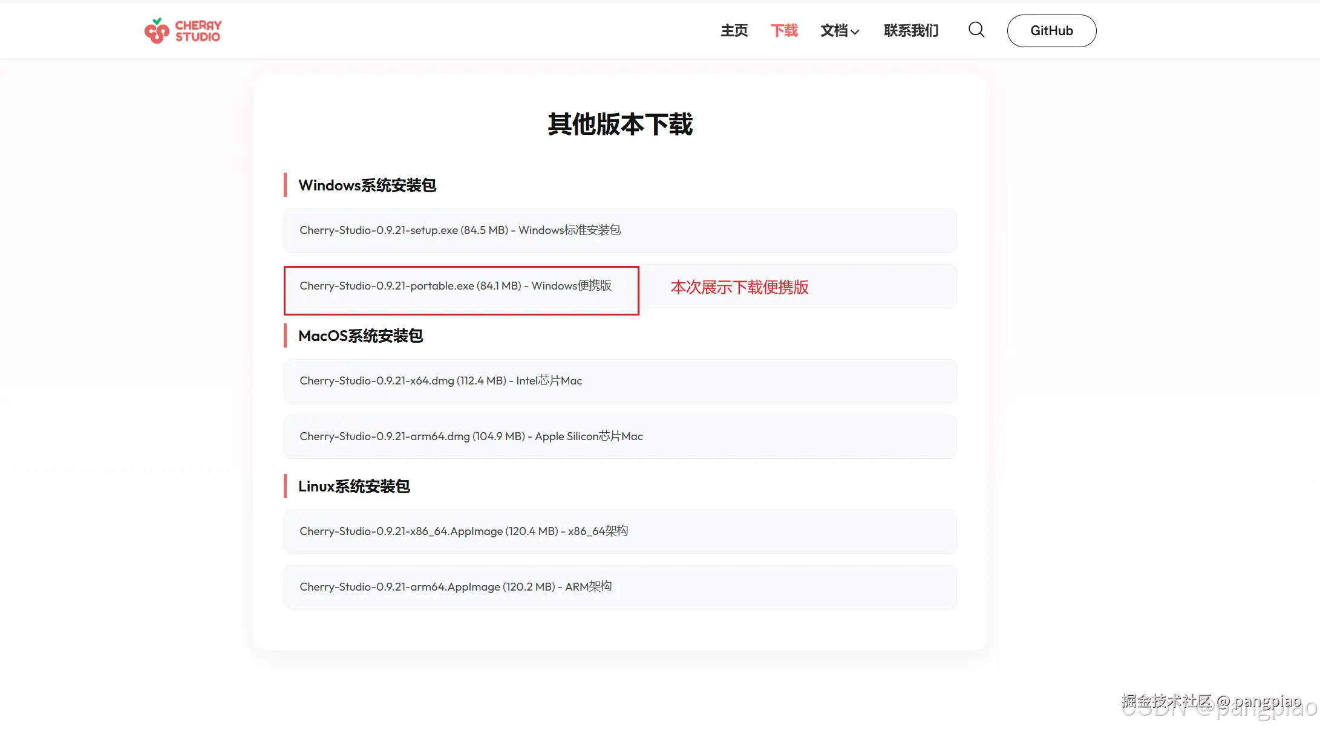Open the 文档 dropdown menu

tap(834, 31)
